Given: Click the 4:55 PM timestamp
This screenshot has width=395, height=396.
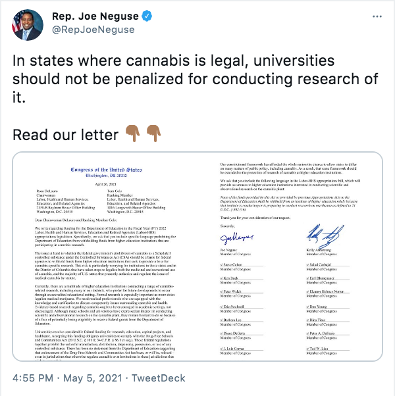Looking at the screenshot, I should [33, 378].
